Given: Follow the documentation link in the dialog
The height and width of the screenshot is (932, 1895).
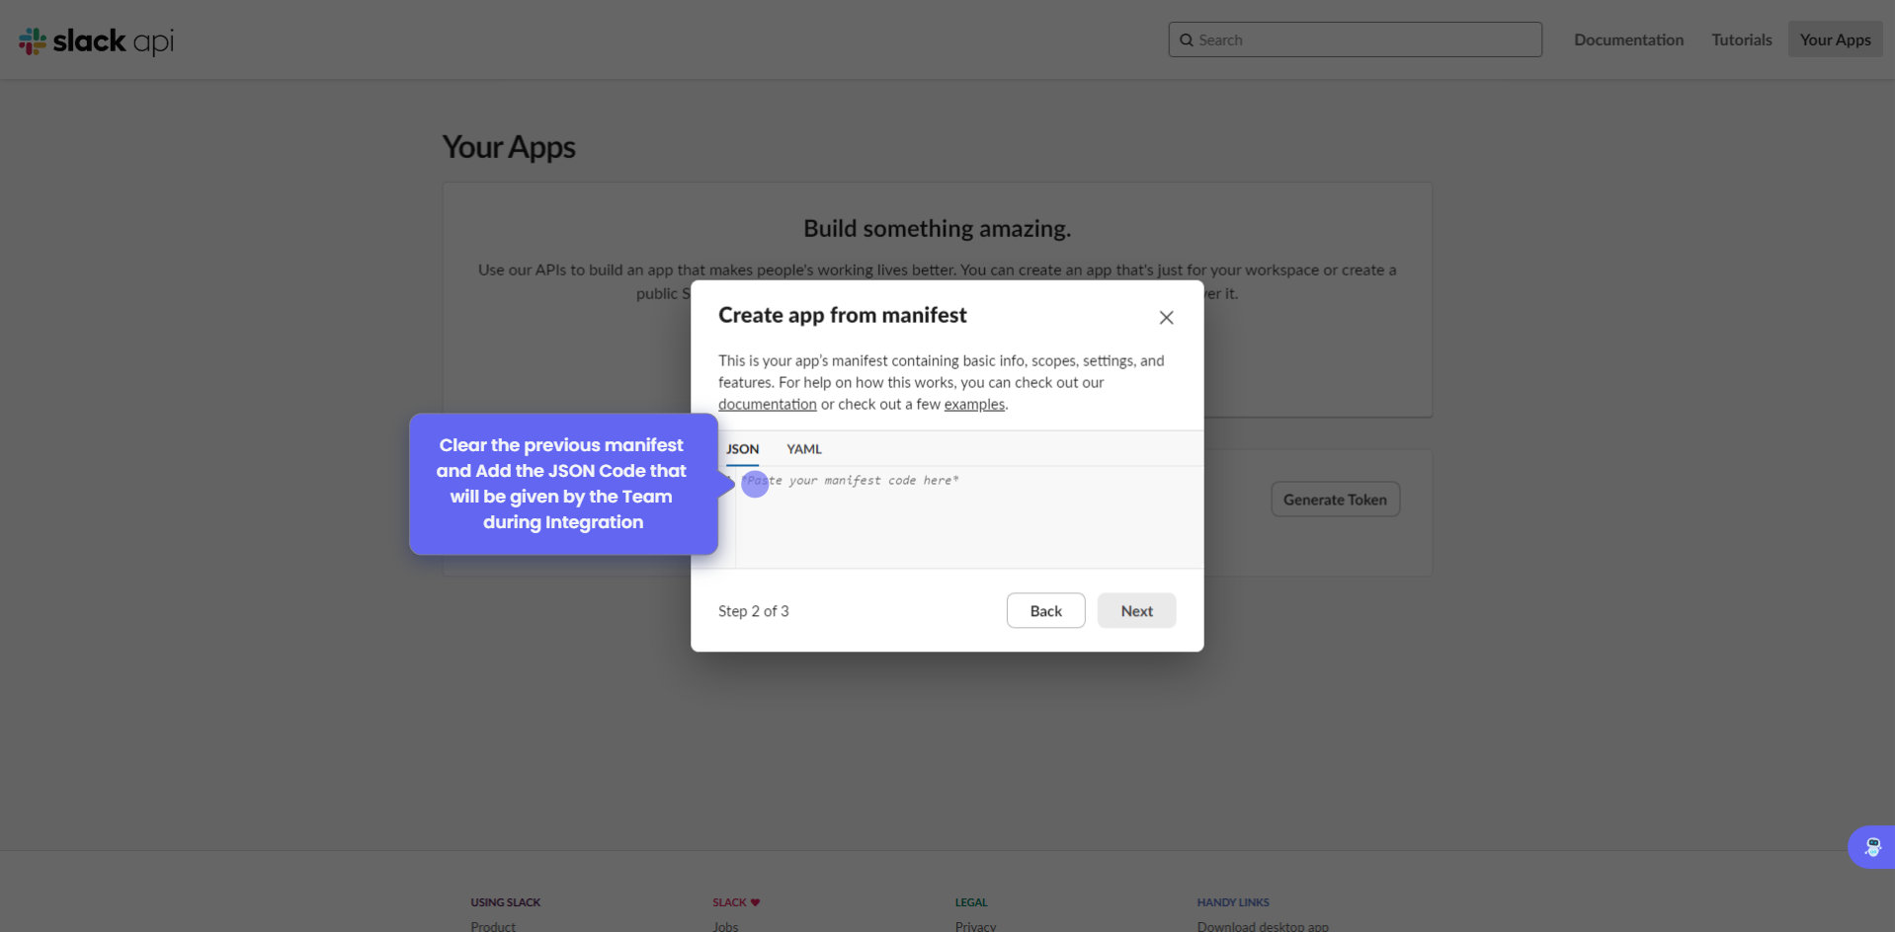Looking at the screenshot, I should [x=767, y=404].
